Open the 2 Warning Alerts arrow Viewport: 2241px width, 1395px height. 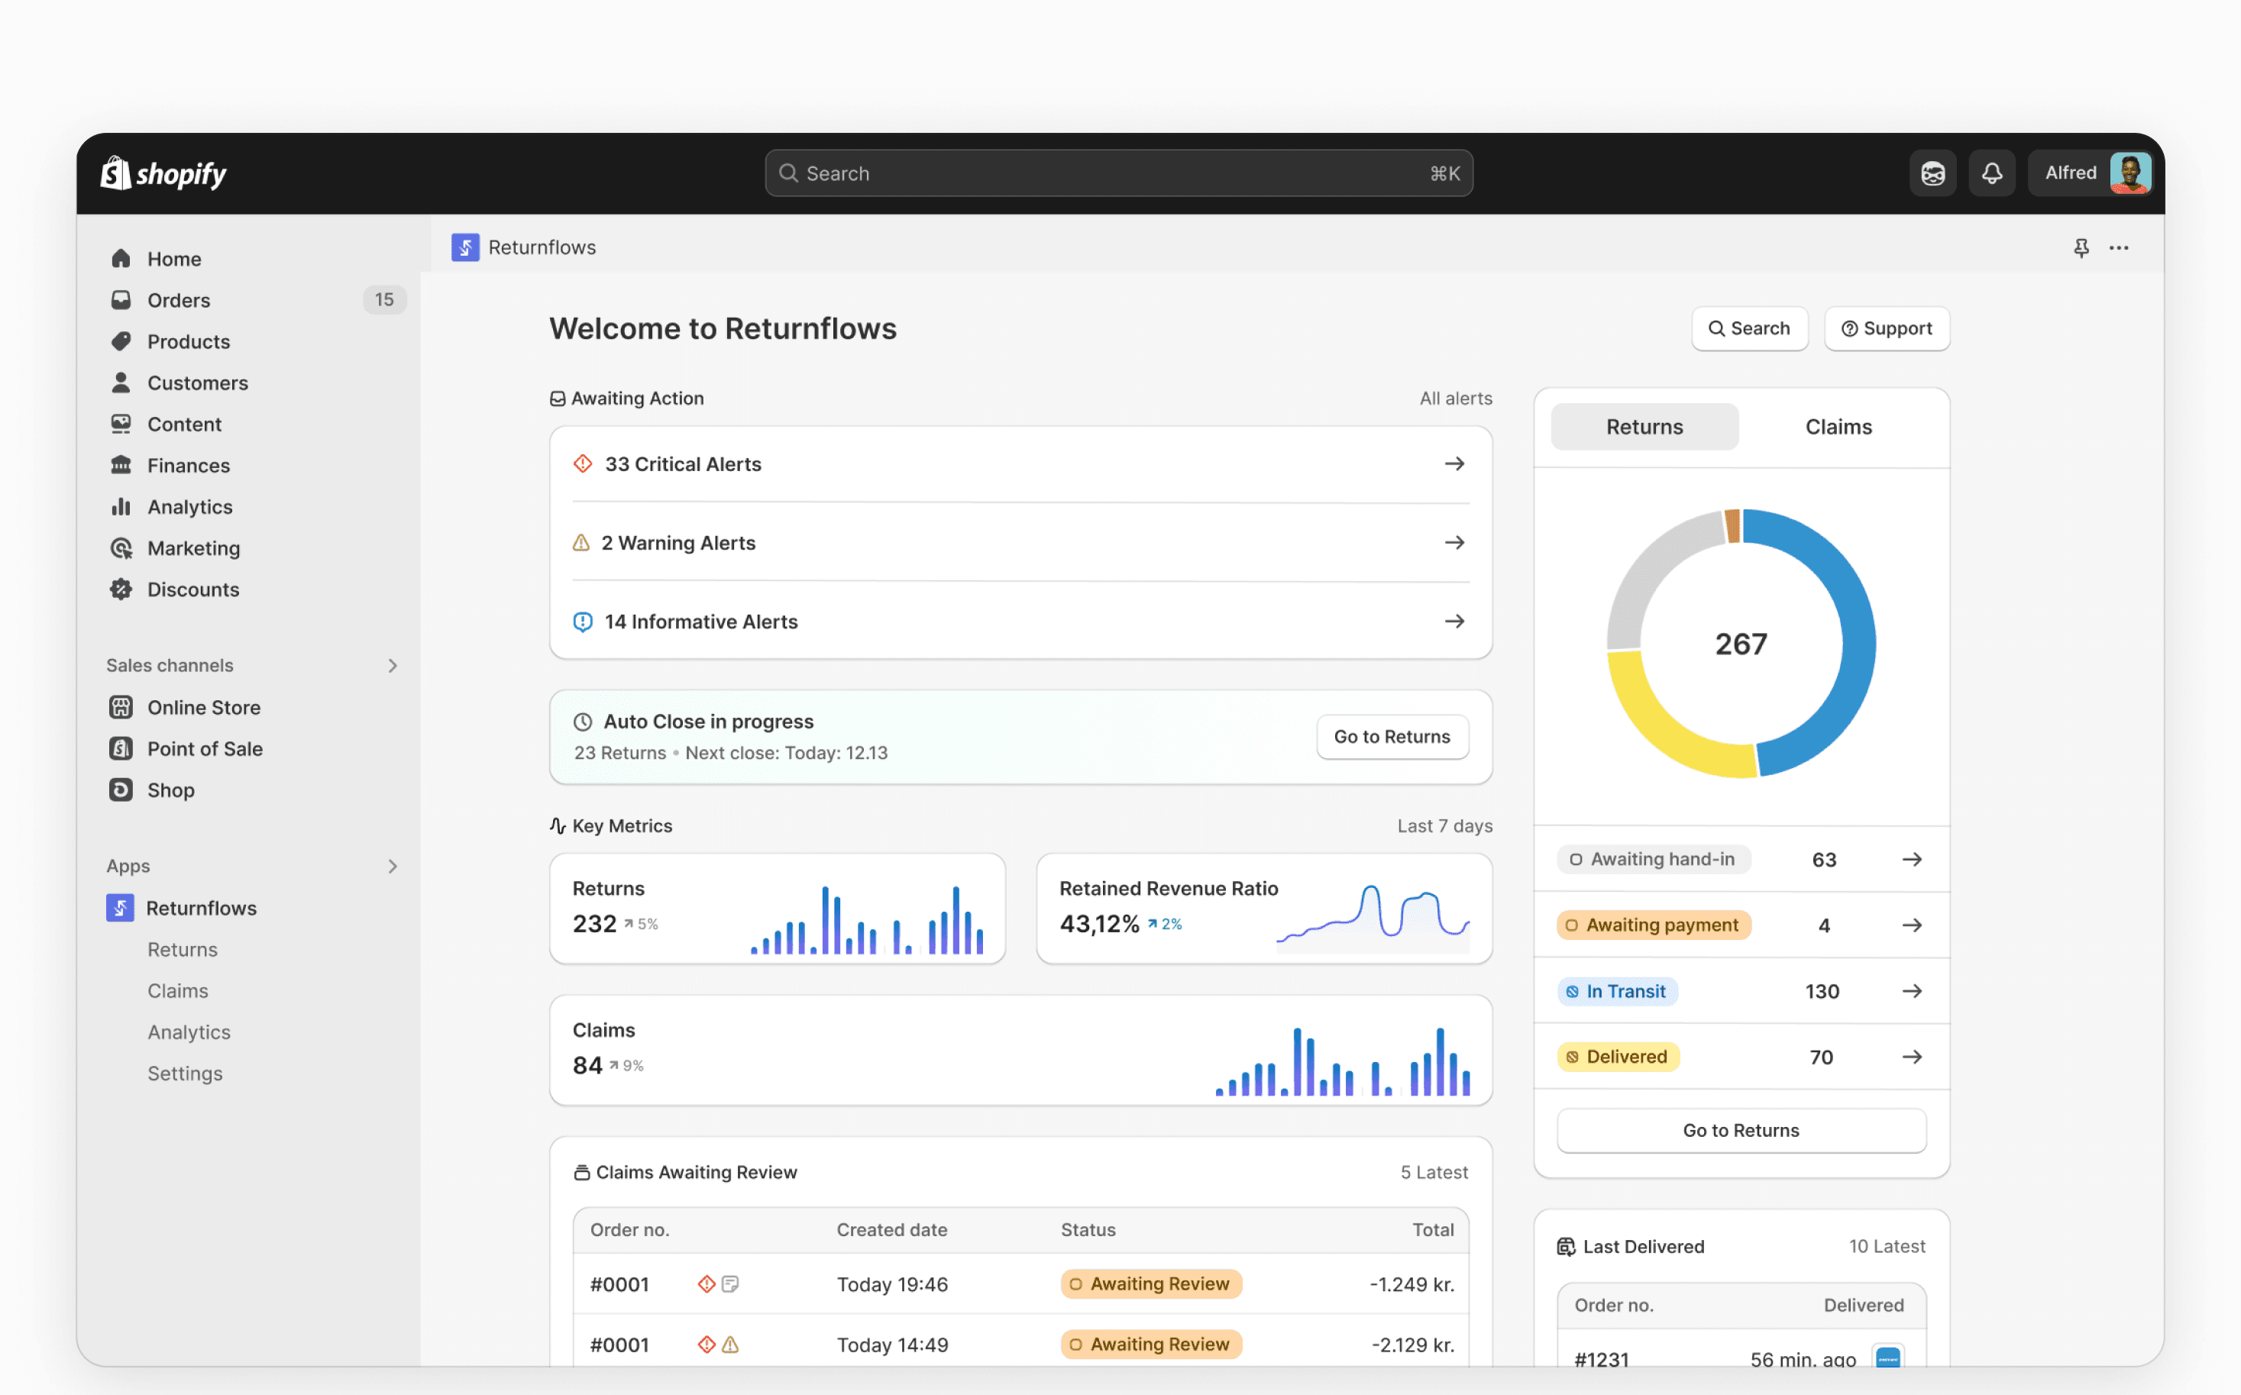click(1454, 542)
